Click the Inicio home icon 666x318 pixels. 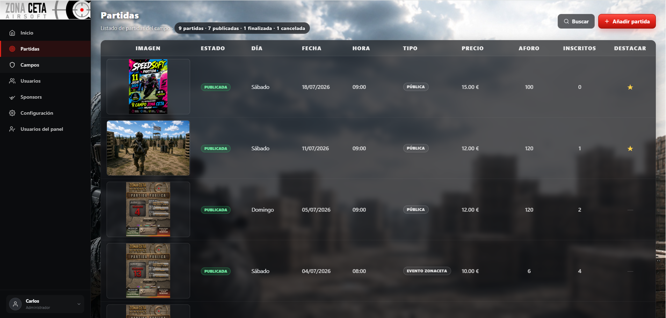pyautogui.click(x=12, y=33)
